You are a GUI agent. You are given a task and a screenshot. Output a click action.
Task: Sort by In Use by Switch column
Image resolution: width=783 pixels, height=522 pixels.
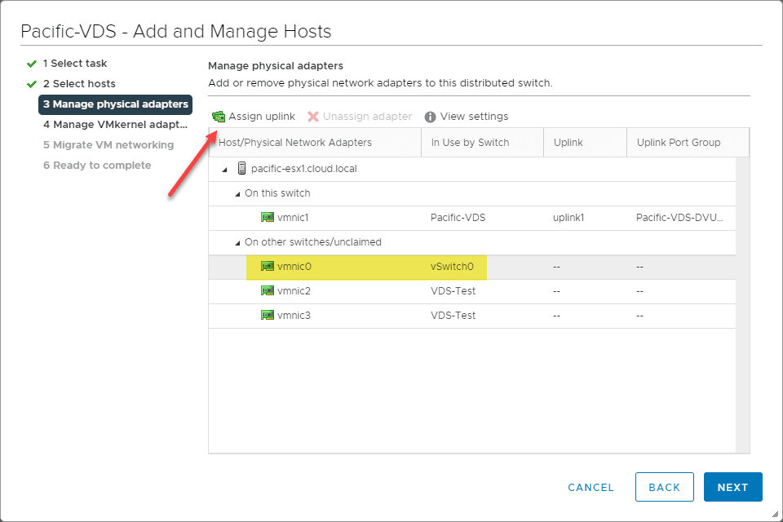click(x=470, y=143)
